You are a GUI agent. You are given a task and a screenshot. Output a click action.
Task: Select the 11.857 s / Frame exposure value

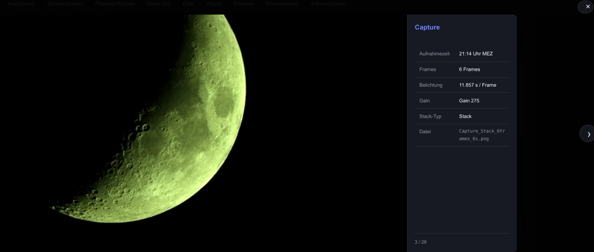pos(477,85)
